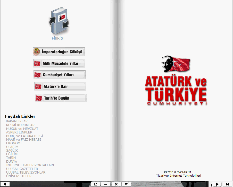The width and height of the screenshot is (233, 187).
Task: Open Milli Mücadele Yılları chapter
Action: pos(59,63)
